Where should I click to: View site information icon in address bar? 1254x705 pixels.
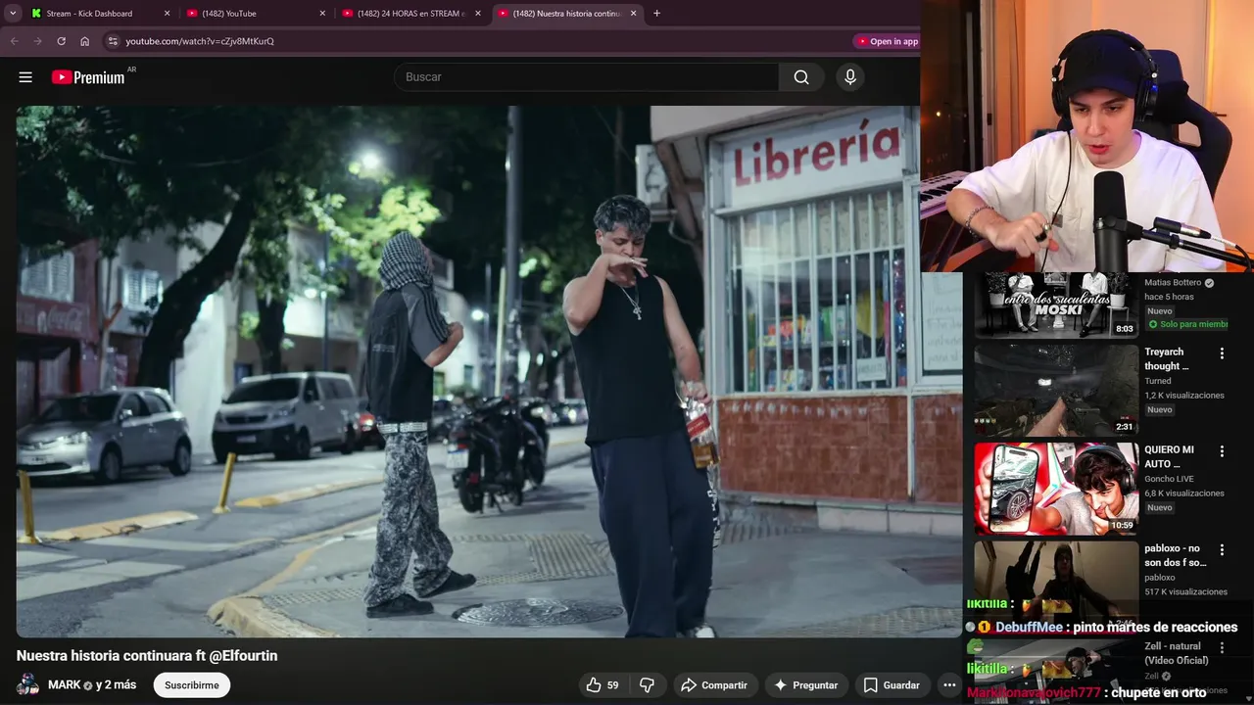(113, 41)
